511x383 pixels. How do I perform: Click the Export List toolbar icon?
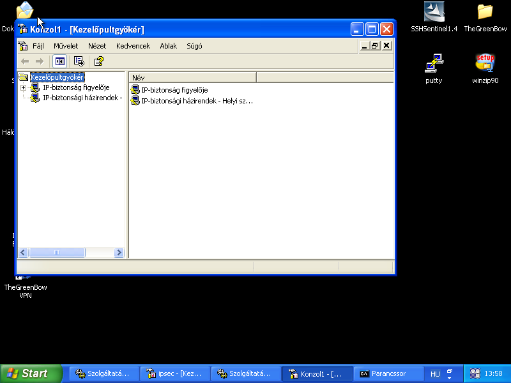79,61
